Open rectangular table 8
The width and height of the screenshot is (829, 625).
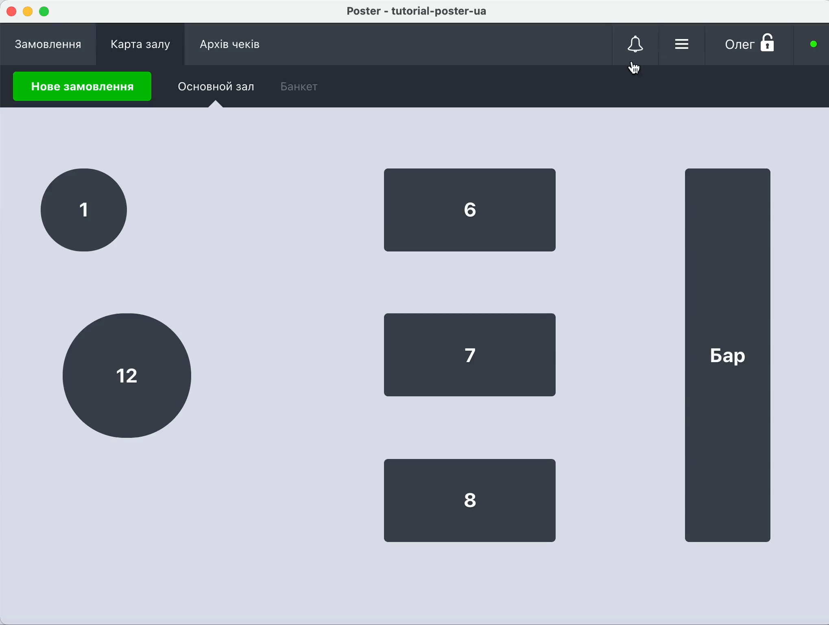point(470,500)
